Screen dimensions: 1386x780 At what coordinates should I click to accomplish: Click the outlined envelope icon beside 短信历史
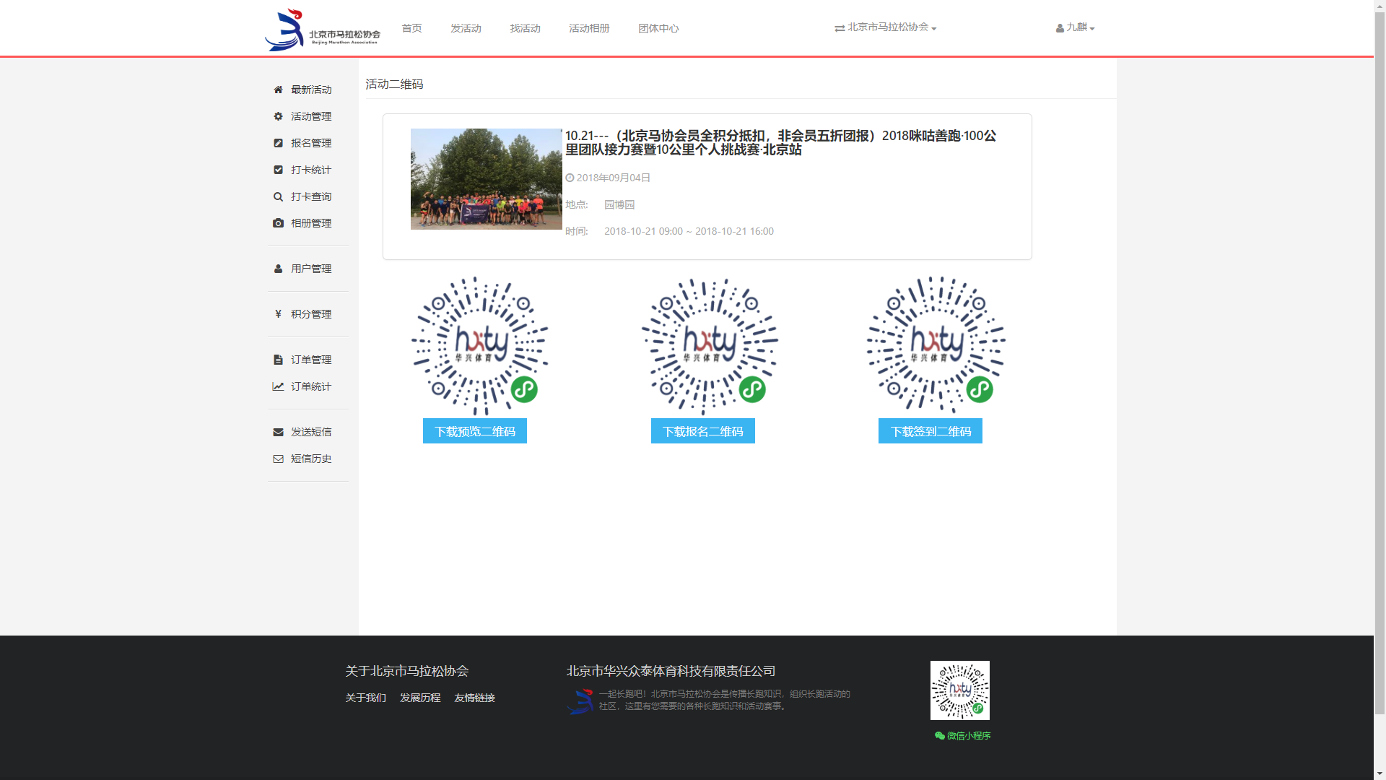278,459
